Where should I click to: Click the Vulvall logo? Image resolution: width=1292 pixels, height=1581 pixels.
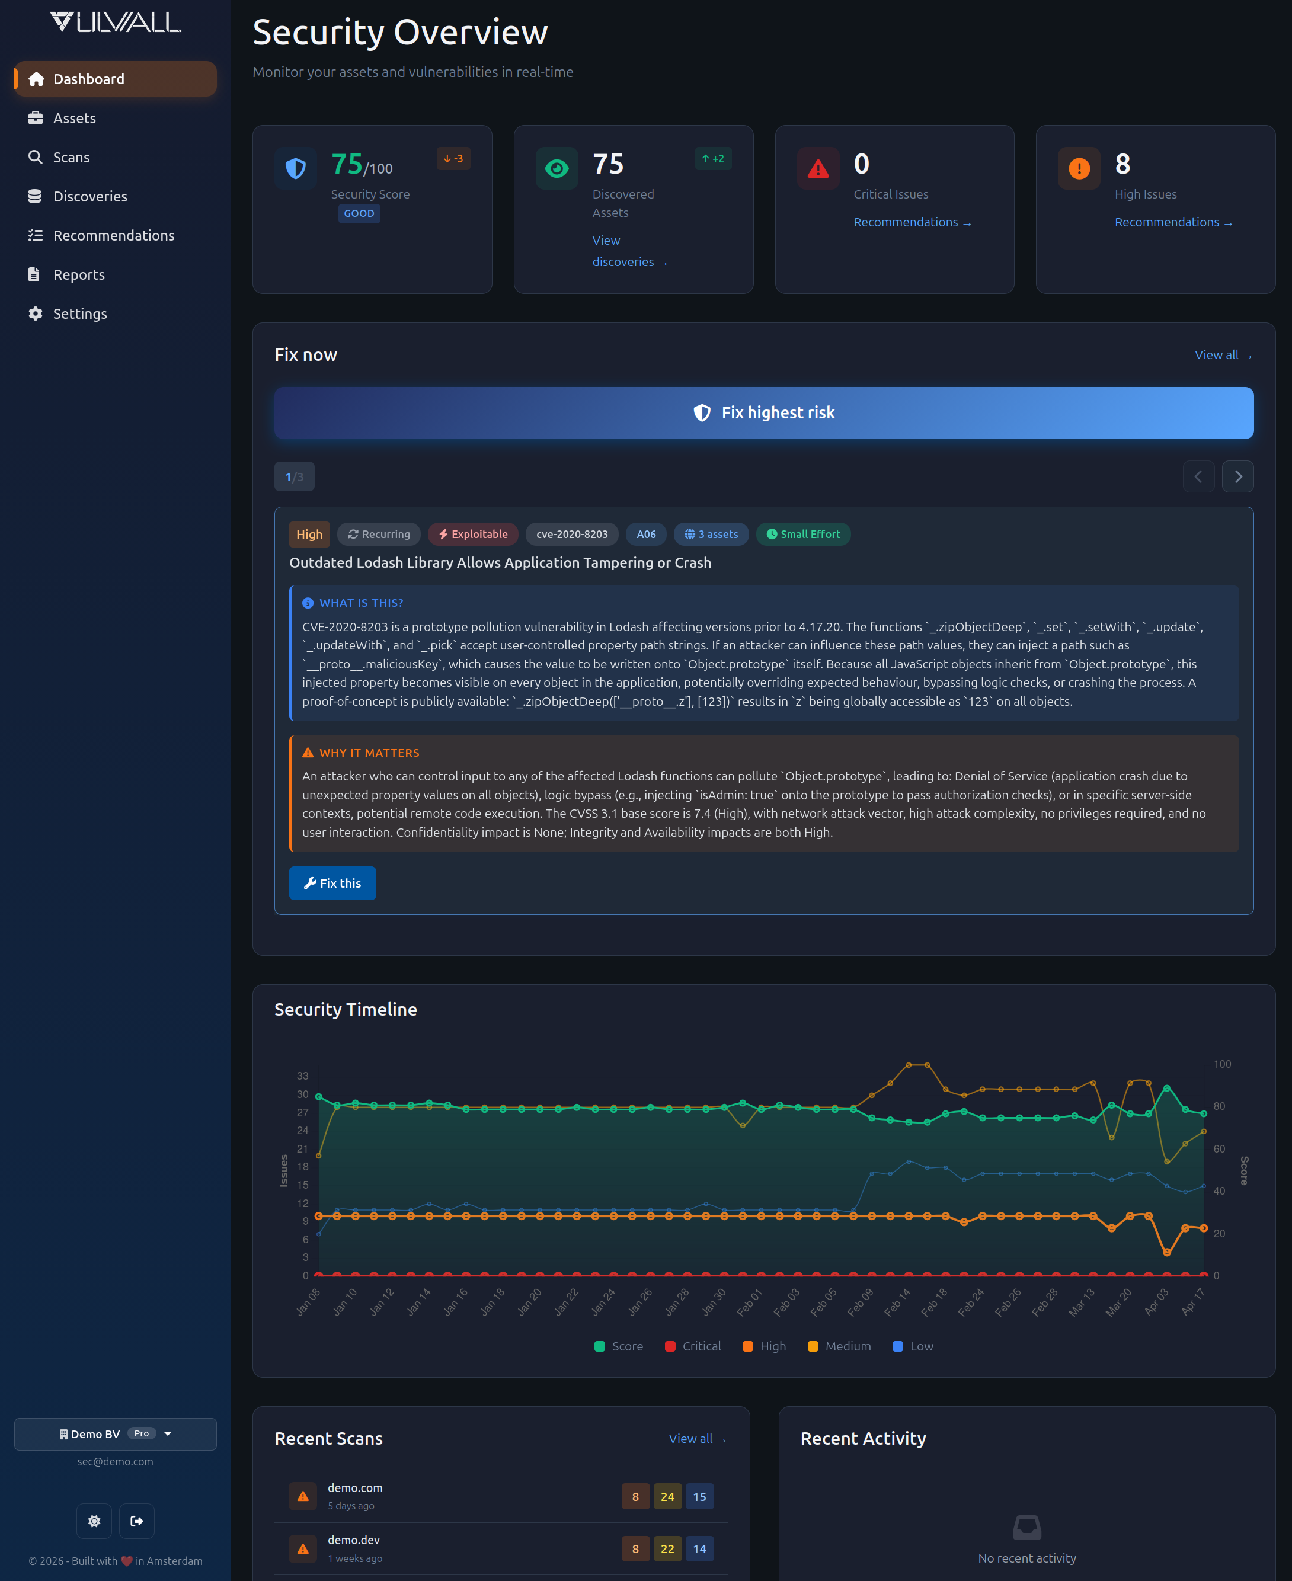pyautogui.click(x=116, y=23)
